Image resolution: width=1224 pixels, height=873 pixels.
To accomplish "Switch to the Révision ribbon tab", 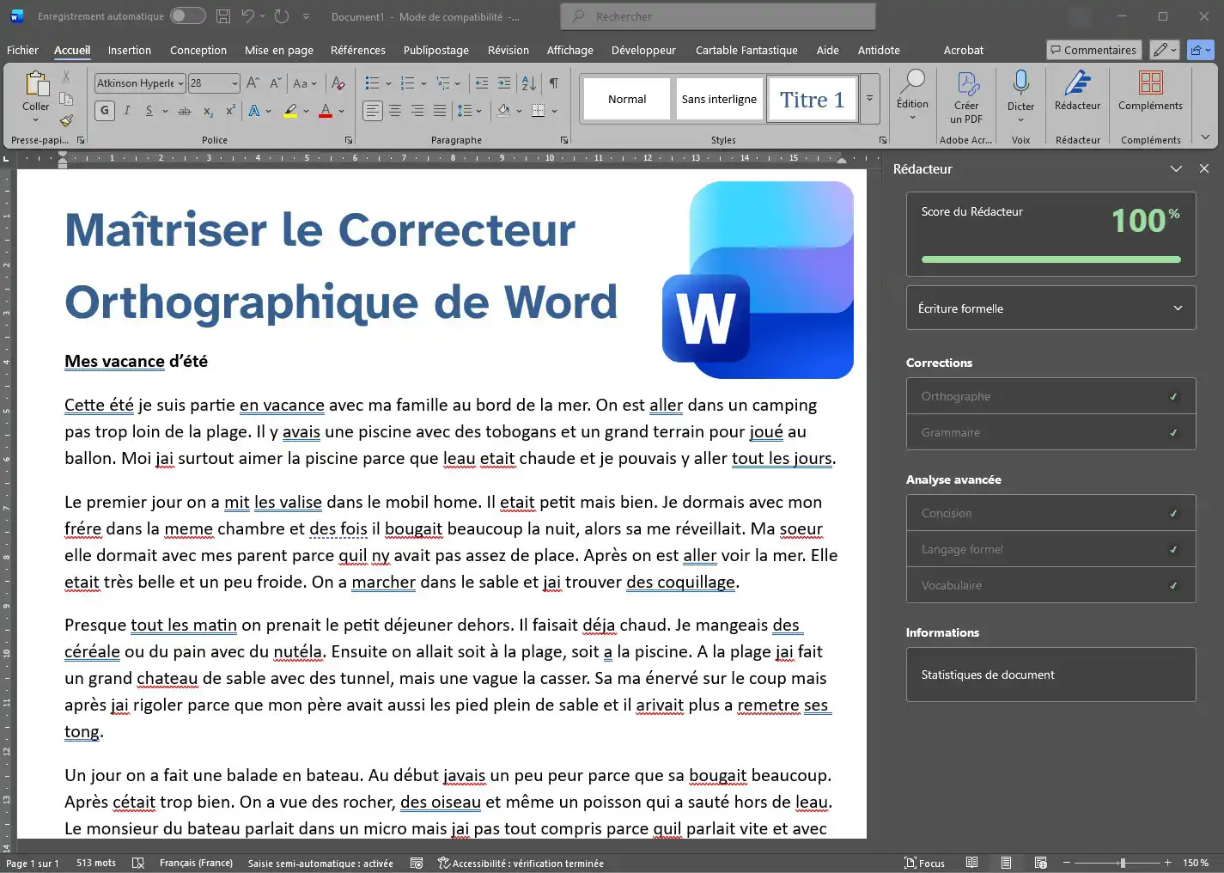I will click(508, 50).
